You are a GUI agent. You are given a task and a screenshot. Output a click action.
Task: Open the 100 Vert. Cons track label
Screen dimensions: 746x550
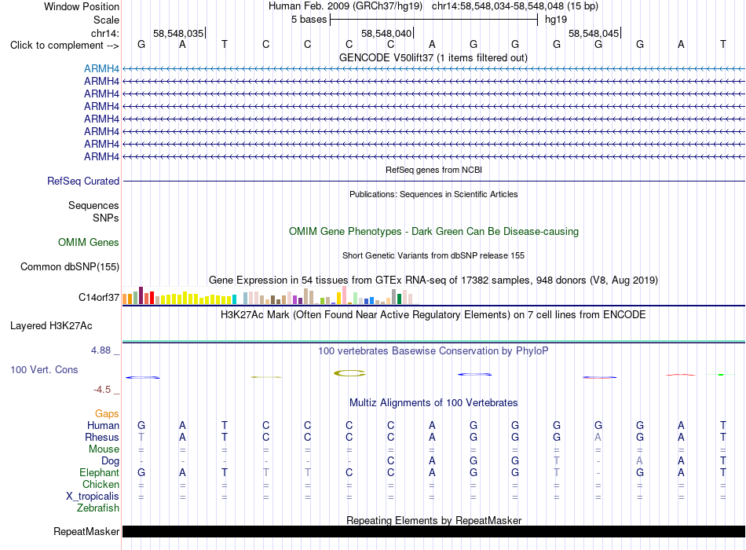(44, 369)
